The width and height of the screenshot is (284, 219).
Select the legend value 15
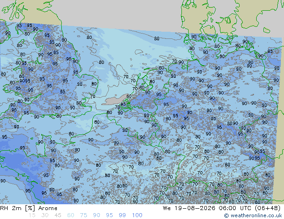coord(32,215)
